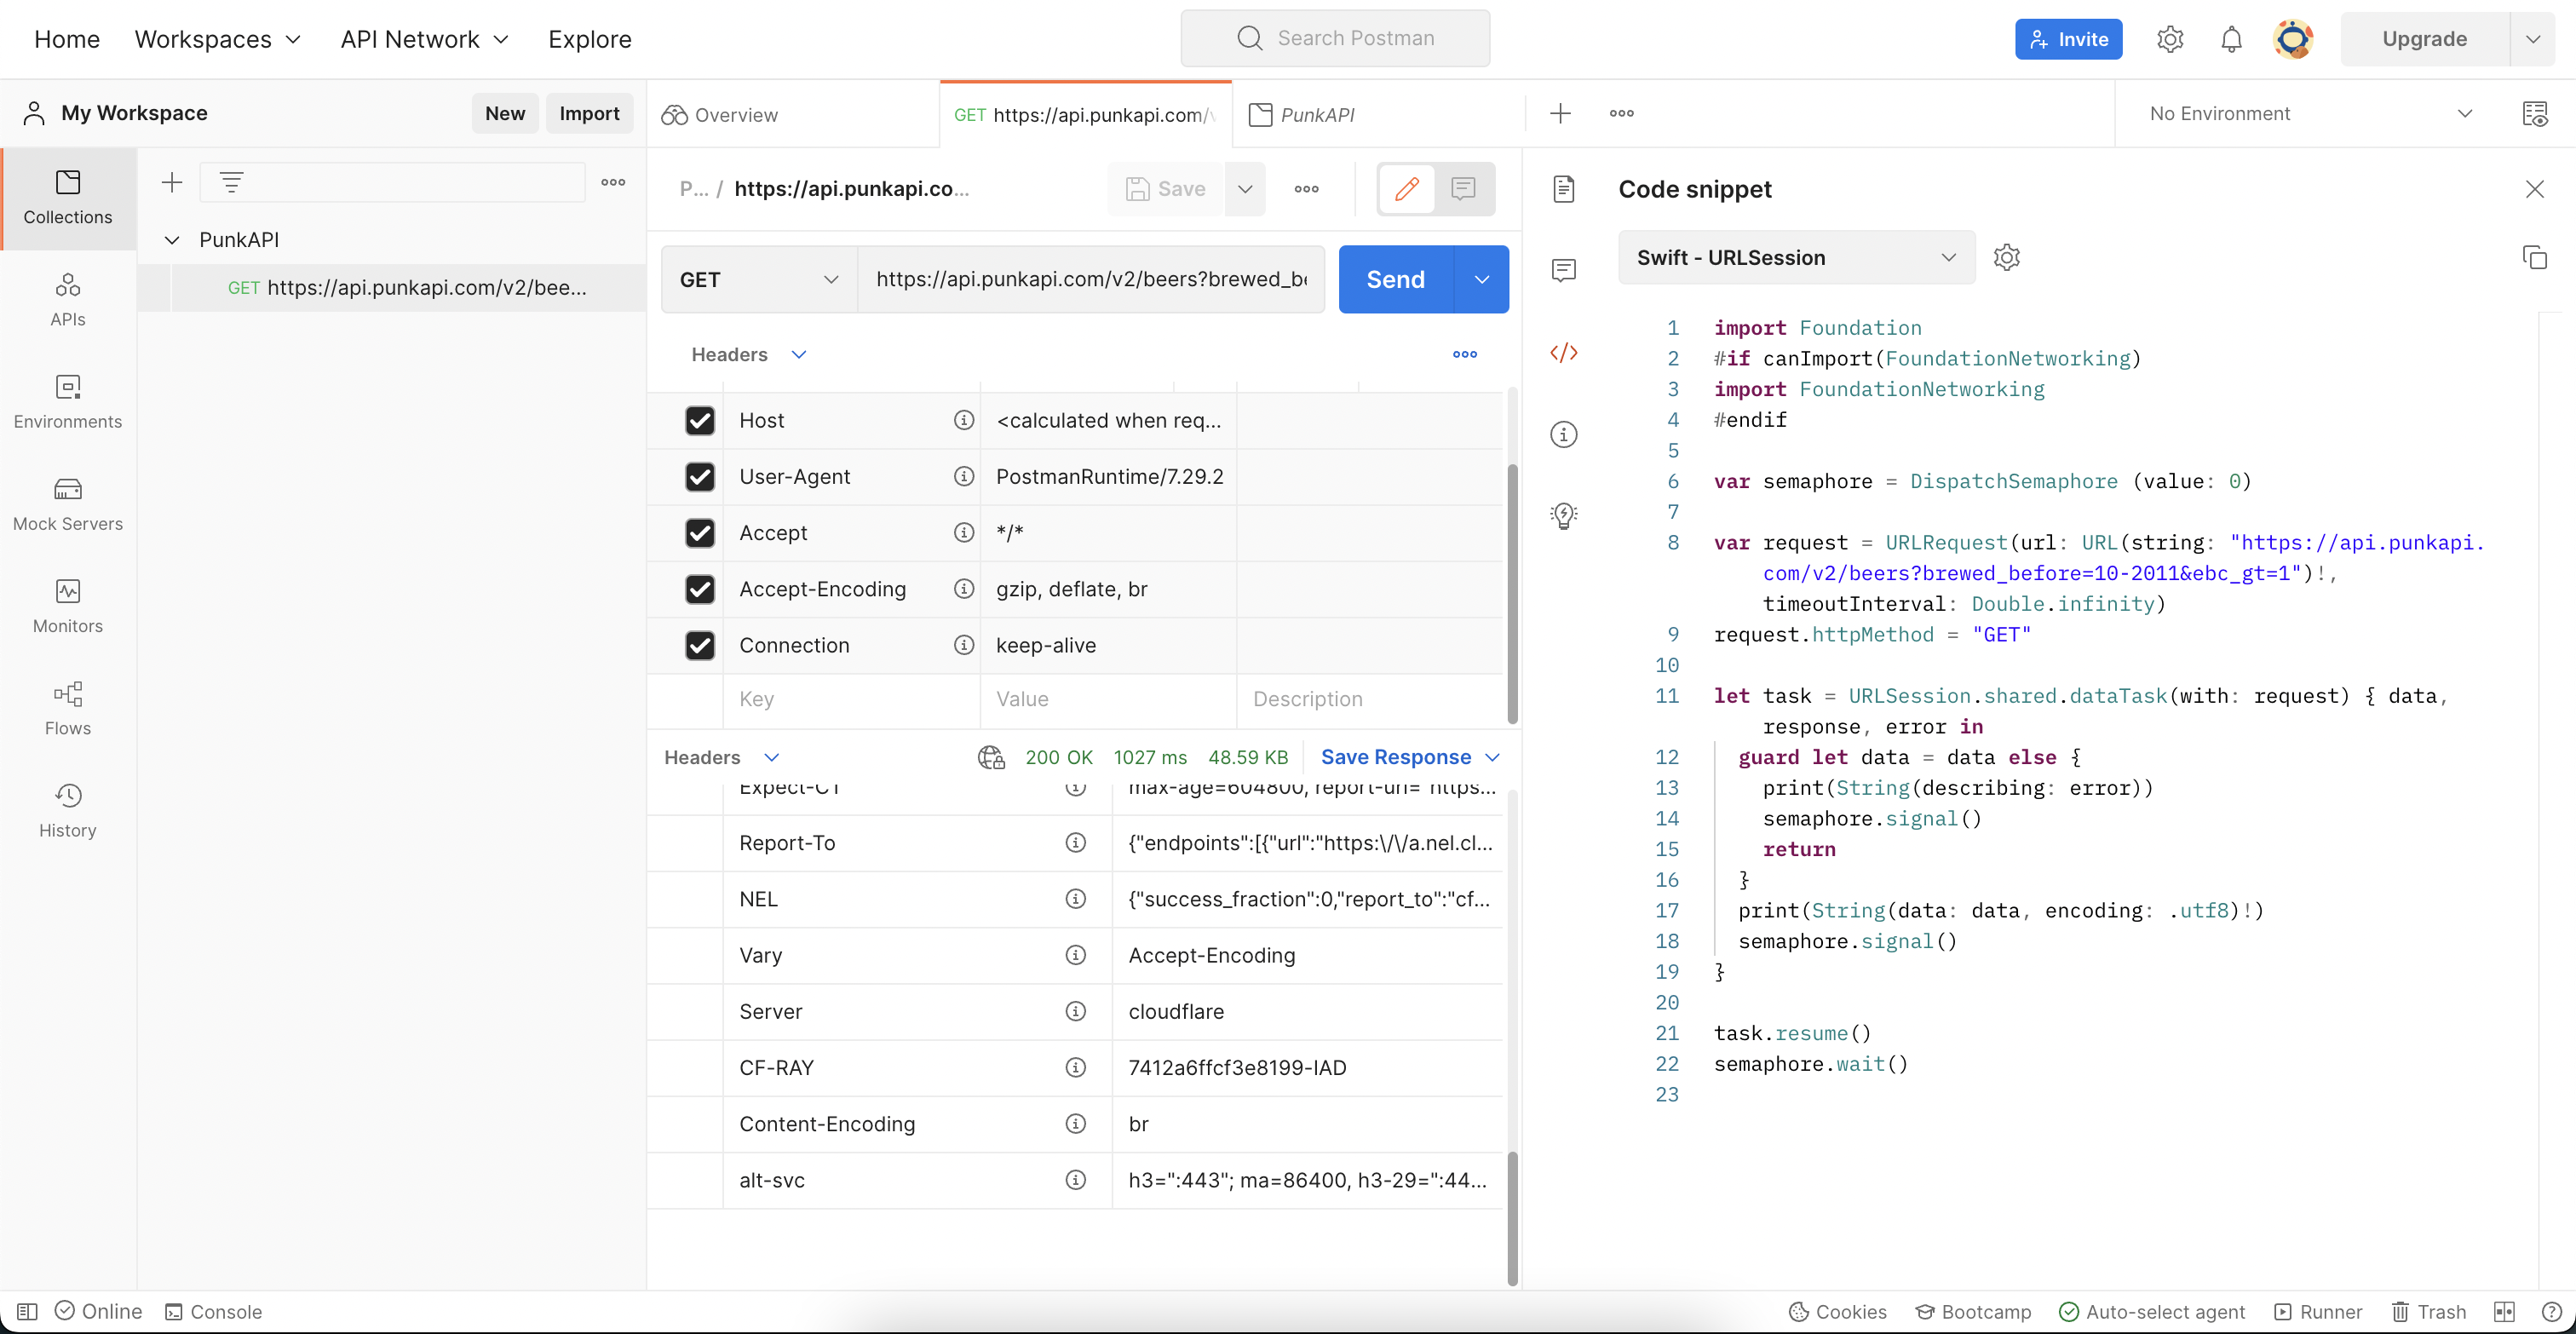Viewport: 2576px width, 1334px height.
Task: Open the response Headers section dropdown
Action: pos(721,757)
